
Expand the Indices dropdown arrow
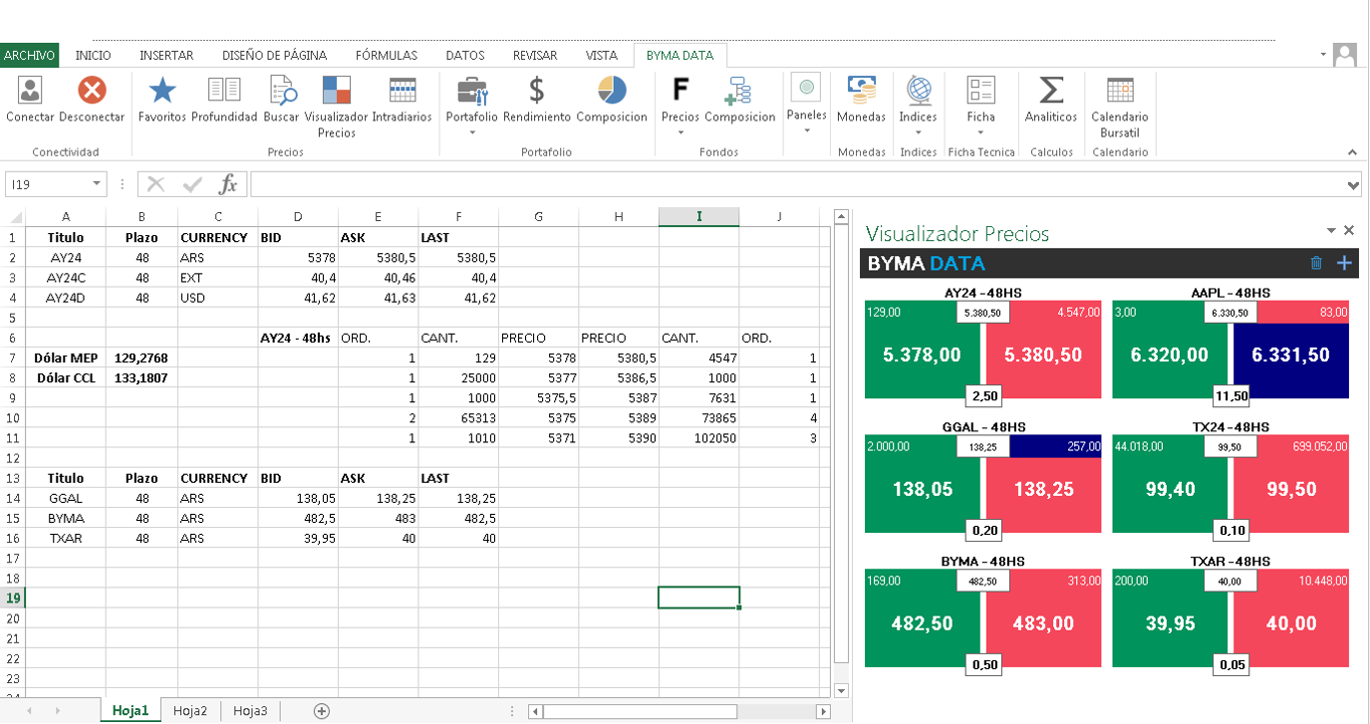919,133
